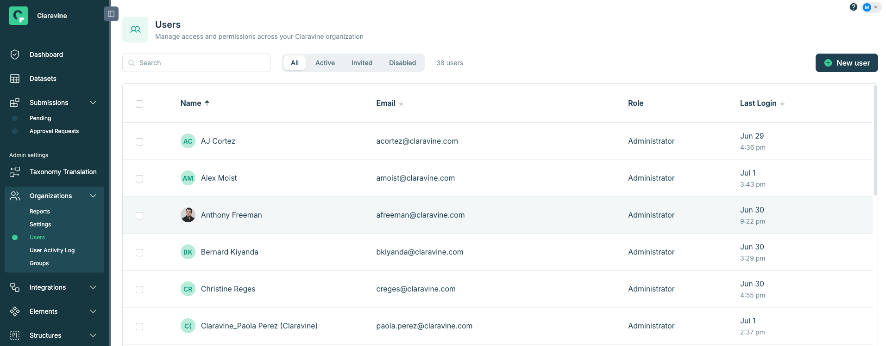This screenshot has width=886, height=346.
Task: Click the name Anthony Freeman
Action: coord(232,215)
